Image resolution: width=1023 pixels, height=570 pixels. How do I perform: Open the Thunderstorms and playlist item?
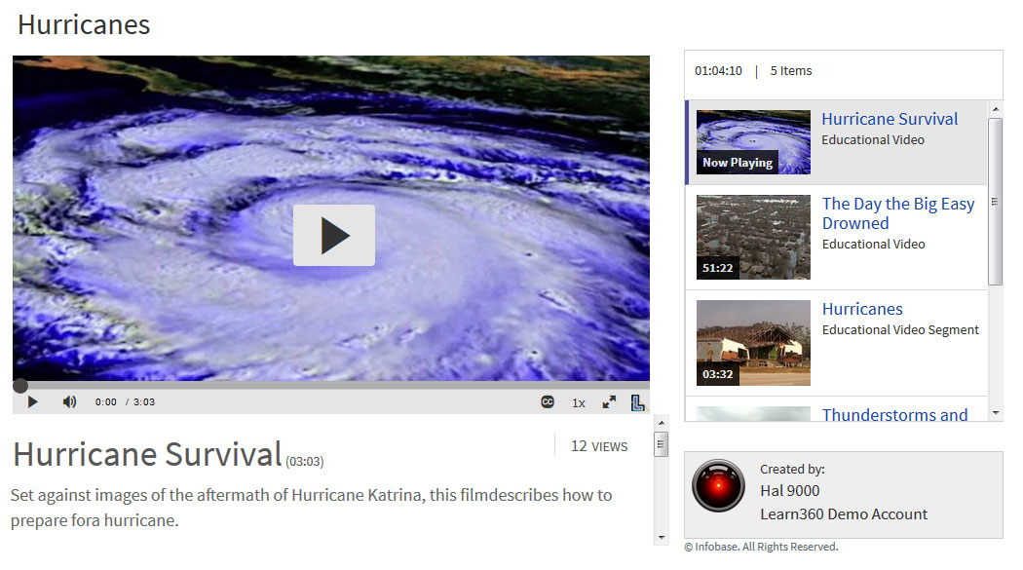894,414
